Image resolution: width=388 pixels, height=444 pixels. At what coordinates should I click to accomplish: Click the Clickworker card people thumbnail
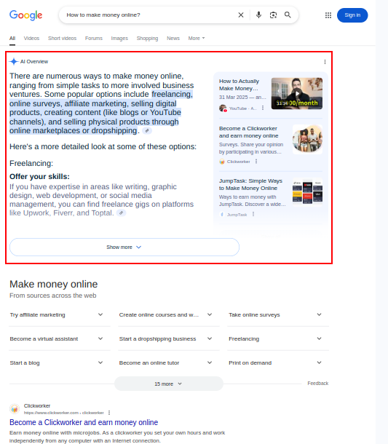click(307, 139)
